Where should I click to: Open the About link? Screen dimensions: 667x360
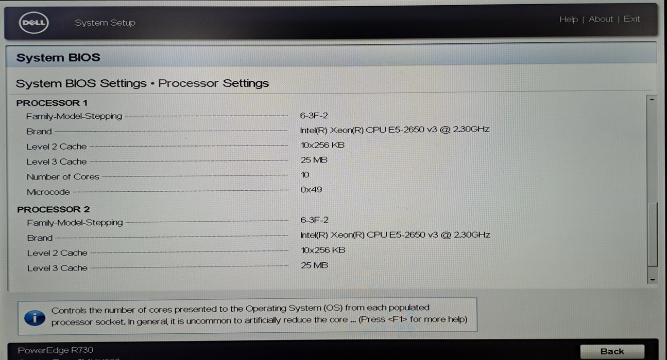601,19
